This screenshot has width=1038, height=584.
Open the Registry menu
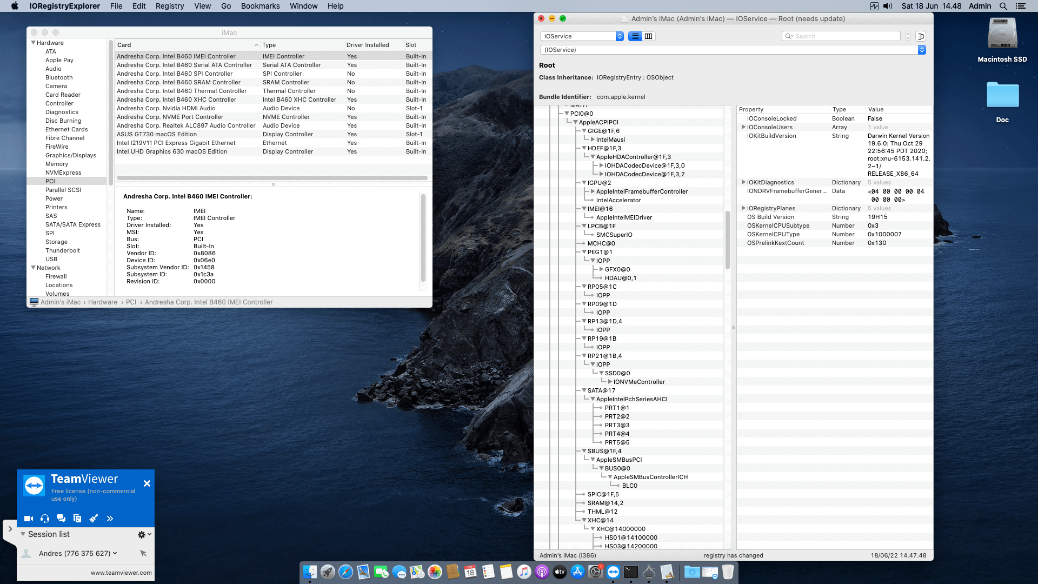tap(169, 6)
